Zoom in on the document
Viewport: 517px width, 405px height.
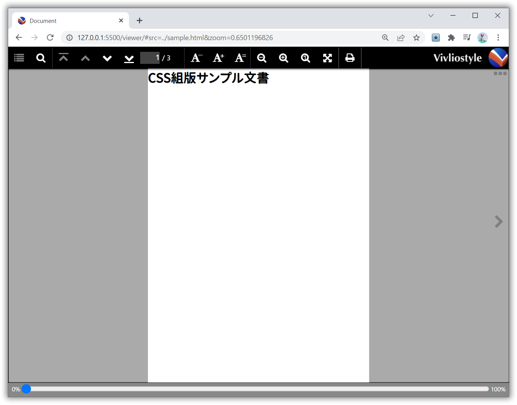[x=283, y=58]
